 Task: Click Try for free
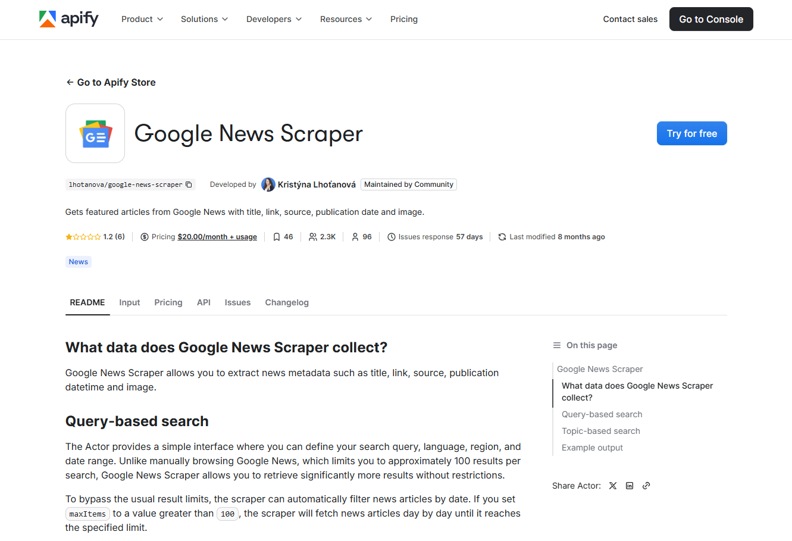pyautogui.click(x=691, y=133)
